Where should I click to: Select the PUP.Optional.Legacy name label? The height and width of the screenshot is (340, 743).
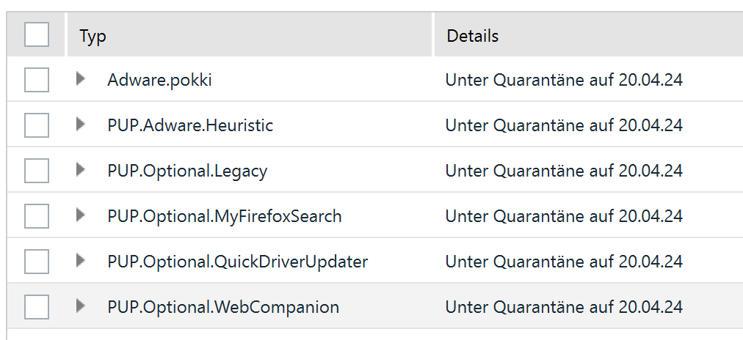coord(187,171)
